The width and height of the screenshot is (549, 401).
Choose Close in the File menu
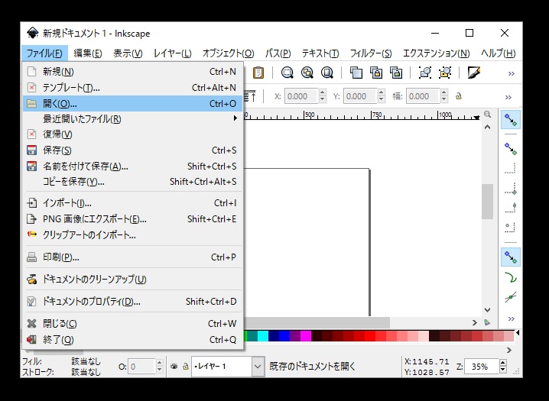point(133,324)
